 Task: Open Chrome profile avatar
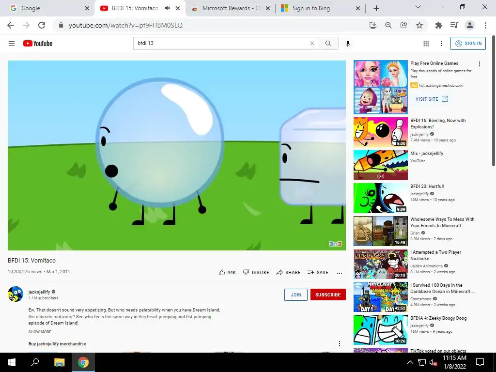(x=470, y=25)
